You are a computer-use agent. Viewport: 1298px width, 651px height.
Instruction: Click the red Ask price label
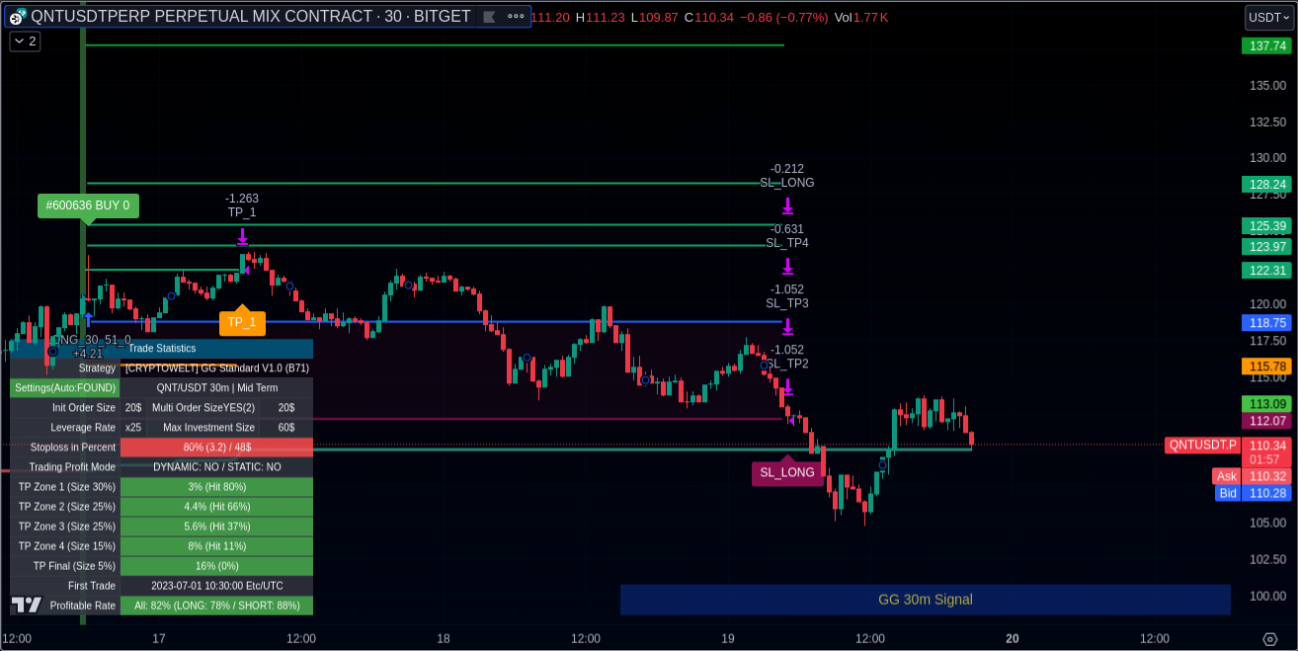pos(1226,476)
